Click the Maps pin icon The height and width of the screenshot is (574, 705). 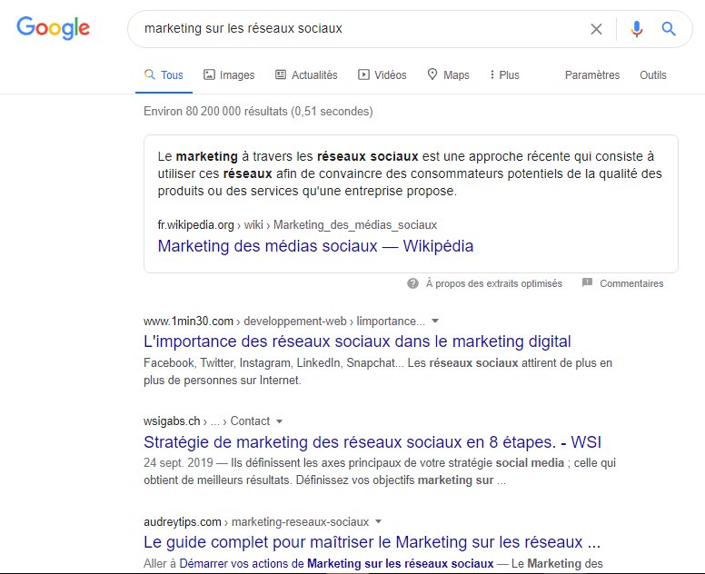pos(432,74)
